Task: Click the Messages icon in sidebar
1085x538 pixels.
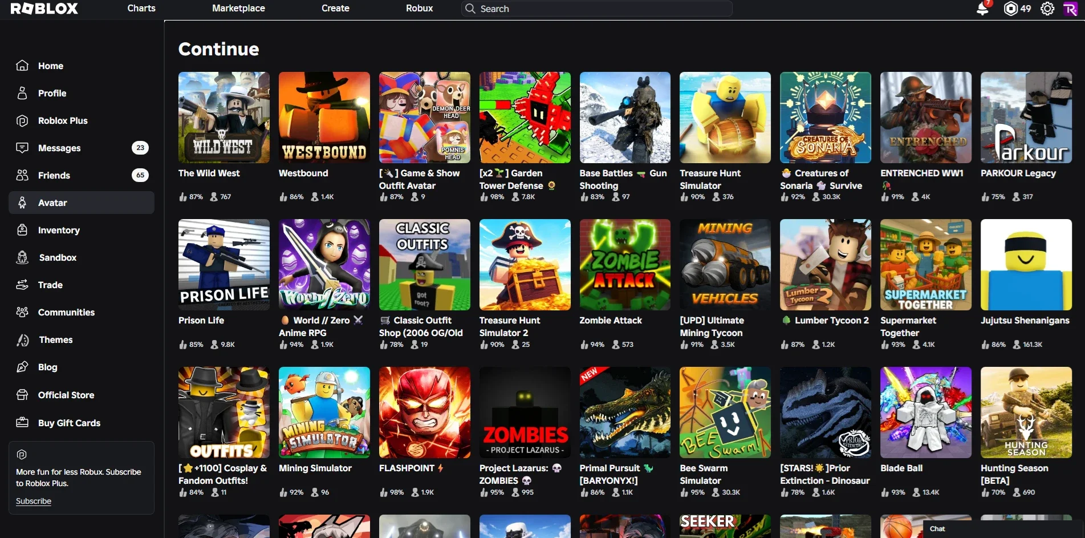Action: coord(22,148)
